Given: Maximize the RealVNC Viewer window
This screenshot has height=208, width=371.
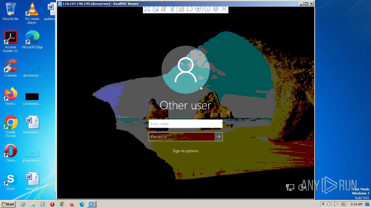Looking at the screenshot, I should pyautogui.click(x=306, y=4).
